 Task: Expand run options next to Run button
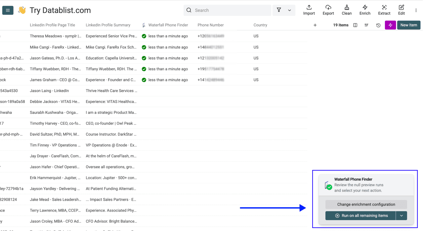(402, 215)
